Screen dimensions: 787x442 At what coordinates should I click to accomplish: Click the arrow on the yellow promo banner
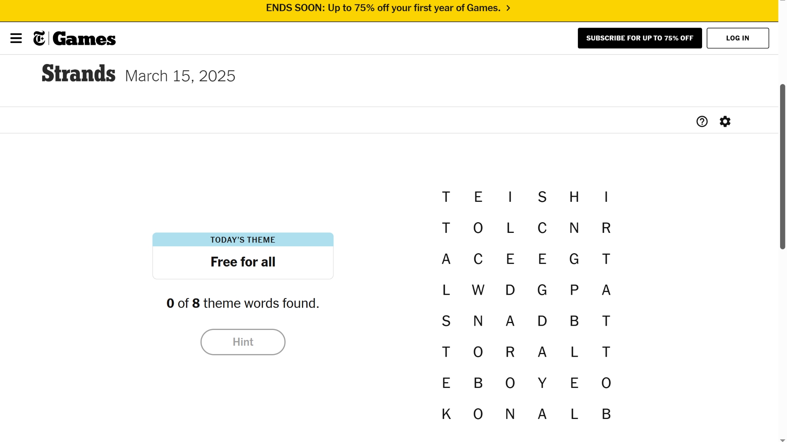point(508,8)
